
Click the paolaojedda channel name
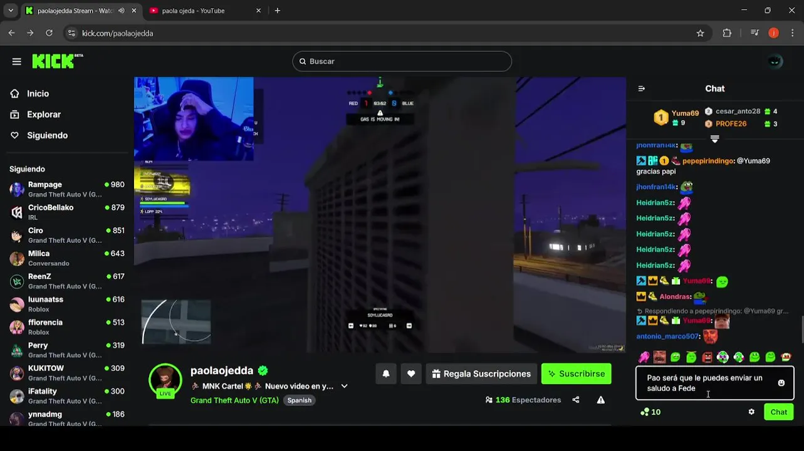click(x=222, y=371)
